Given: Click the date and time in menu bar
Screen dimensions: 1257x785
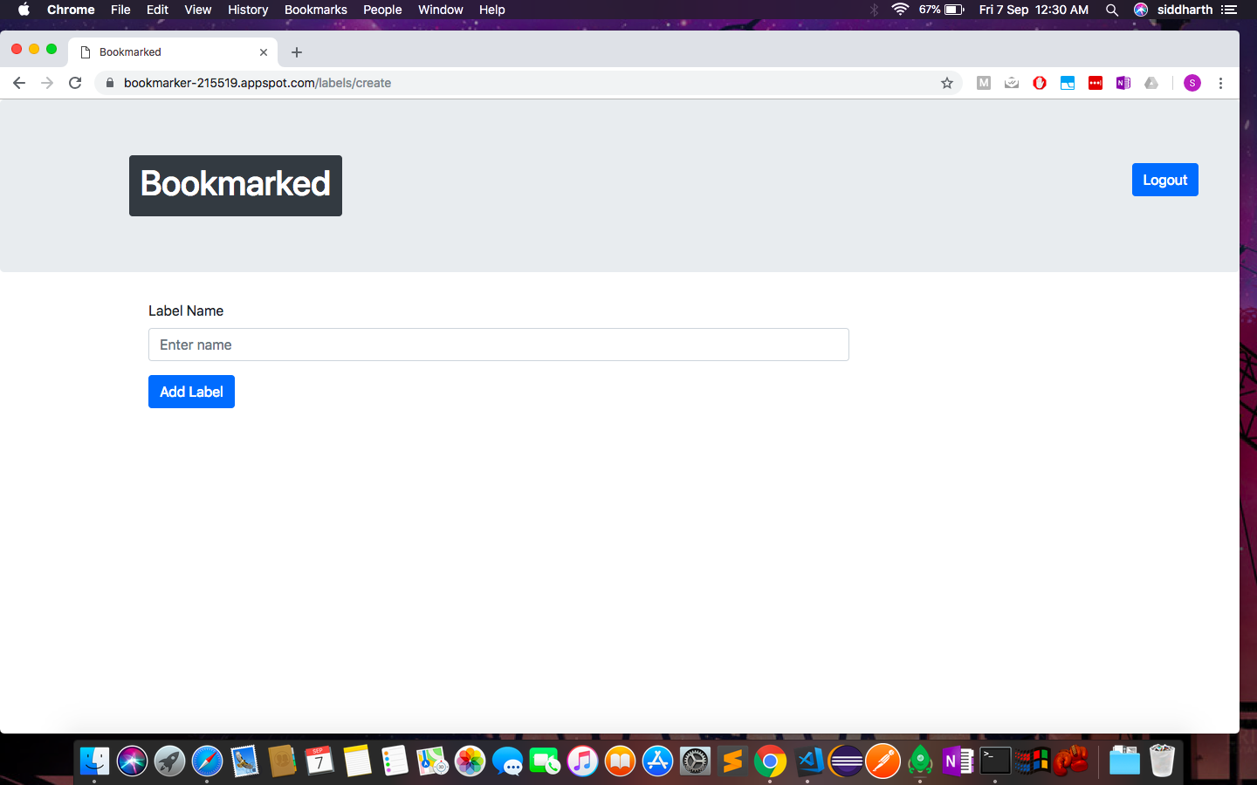Looking at the screenshot, I should point(1034,10).
